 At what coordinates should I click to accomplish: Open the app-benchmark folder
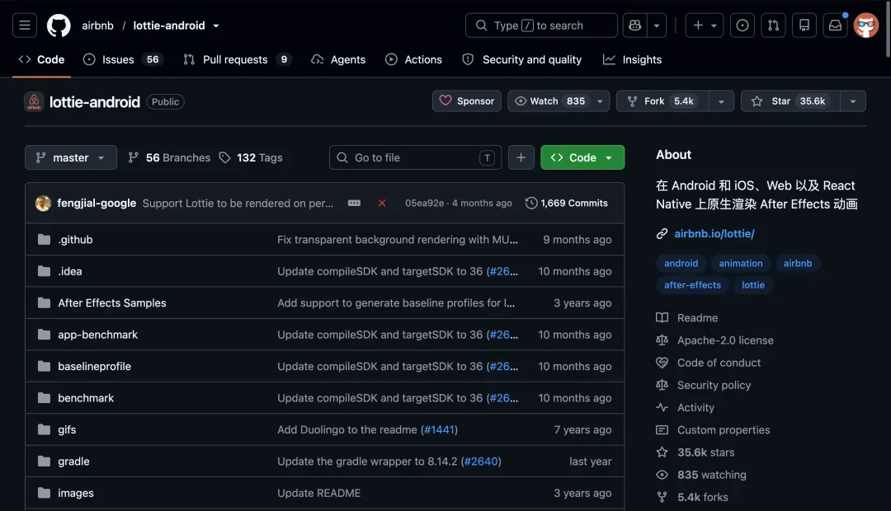[x=97, y=335]
